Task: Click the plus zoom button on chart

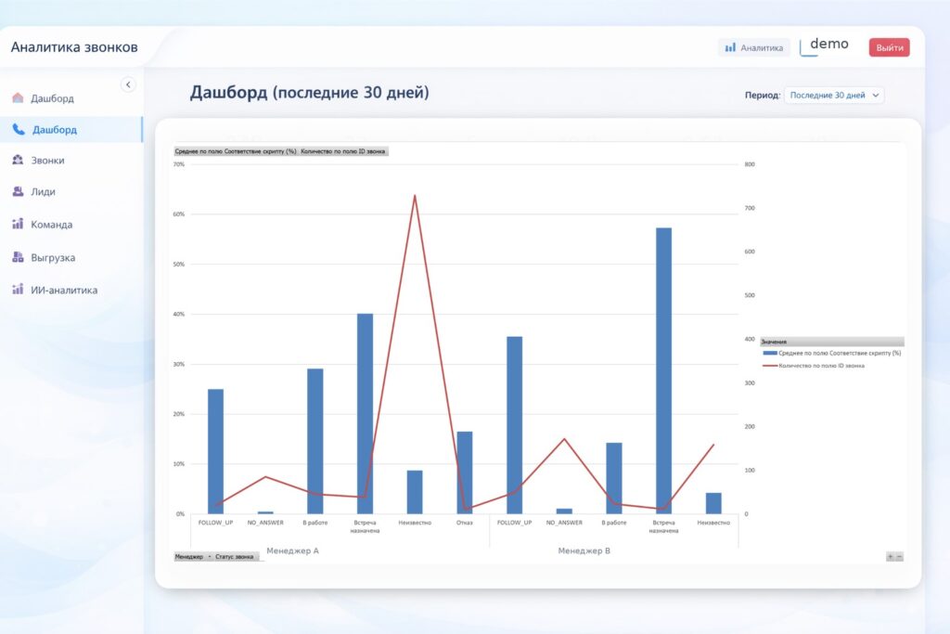Action: tap(890, 557)
